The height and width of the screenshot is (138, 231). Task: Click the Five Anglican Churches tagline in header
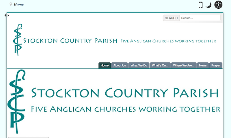(x=168, y=41)
